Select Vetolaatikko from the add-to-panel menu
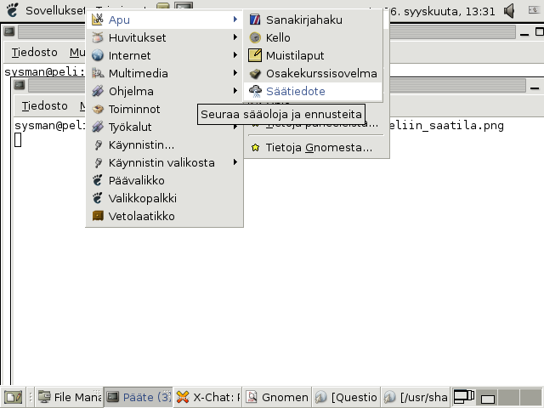The height and width of the screenshot is (408, 544). coord(164,216)
